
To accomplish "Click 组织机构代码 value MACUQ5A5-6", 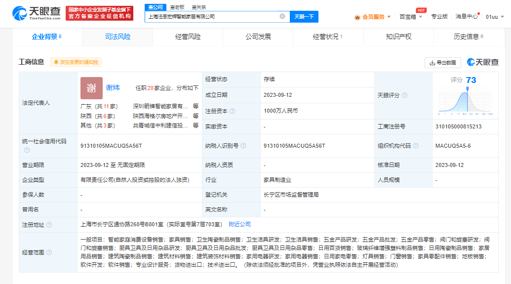I will tap(453, 146).
